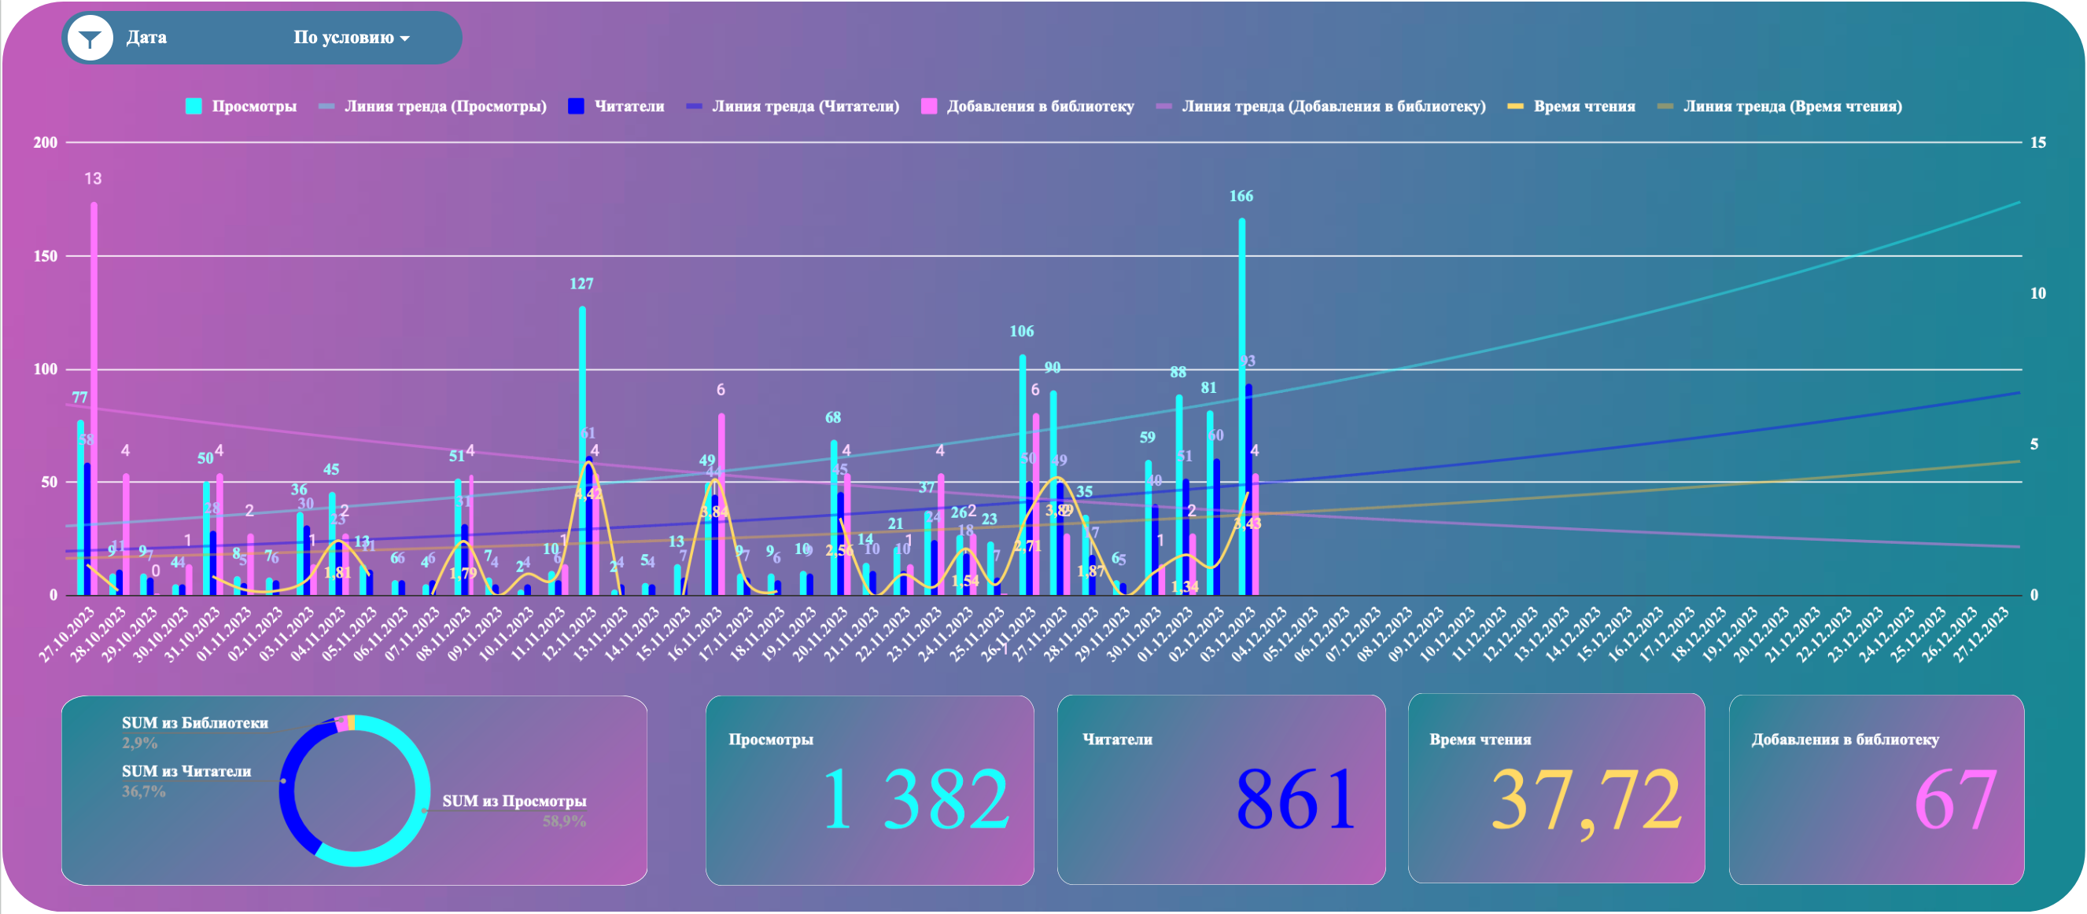This screenshot has height=914, width=2087.
Task: Click the 'Дата' filter label
Action: pos(146,38)
